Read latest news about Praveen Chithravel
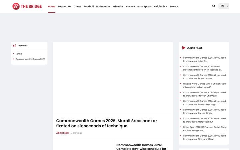Viewport: 240px width, 150px height. [204, 94]
